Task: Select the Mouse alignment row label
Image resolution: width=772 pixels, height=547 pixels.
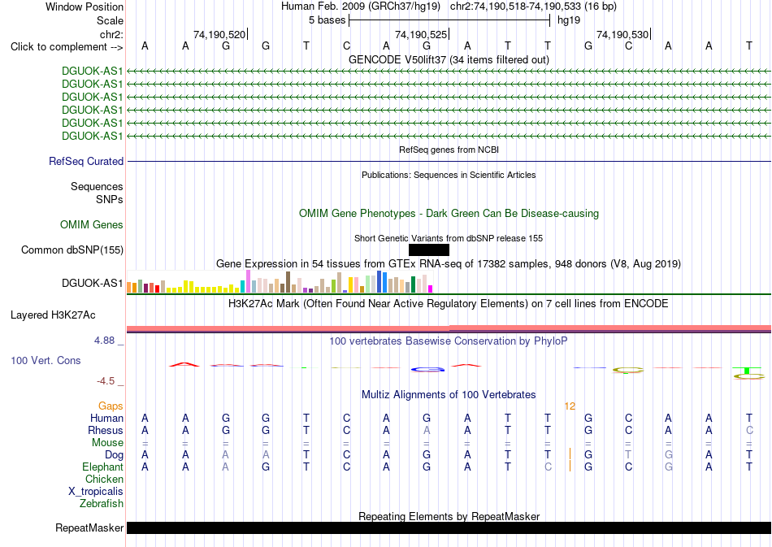Action: click(x=107, y=443)
